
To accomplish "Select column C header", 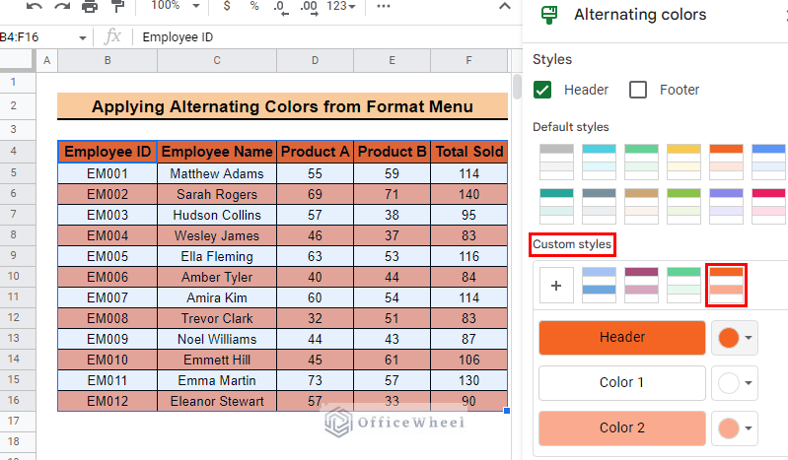I will (217, 61).
